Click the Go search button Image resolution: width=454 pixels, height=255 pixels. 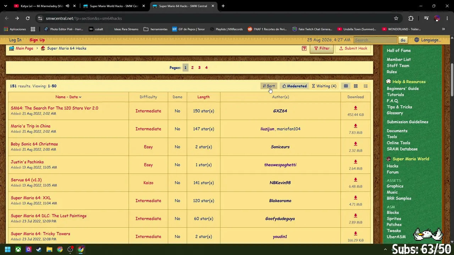[403, 40]
